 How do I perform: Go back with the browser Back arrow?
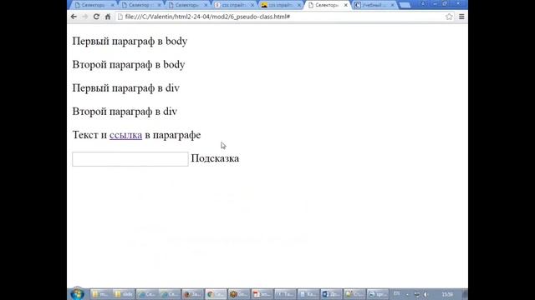pyautogui.click(x=74, y=17)
